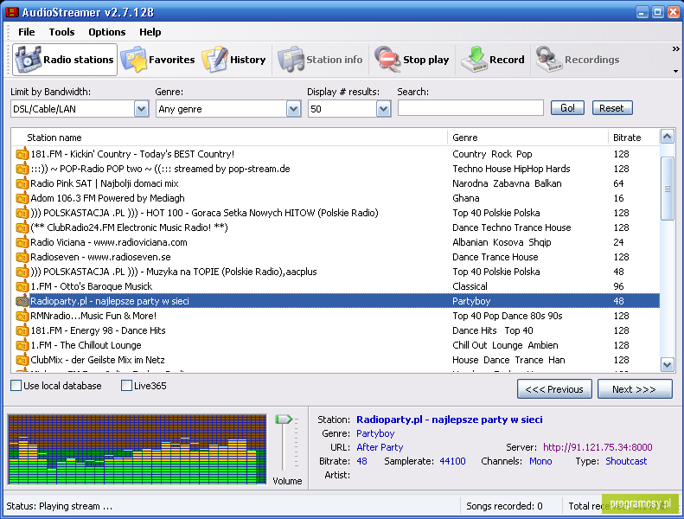Open the toolbar options down arrow
The image size is (684, 519).
pyautogui.click(x=675, y=71)
